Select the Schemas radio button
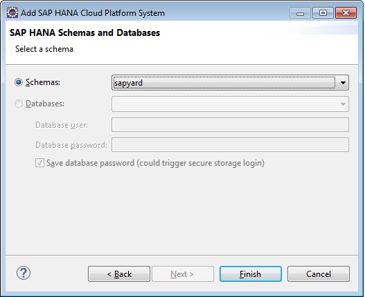 coord(19,82)
